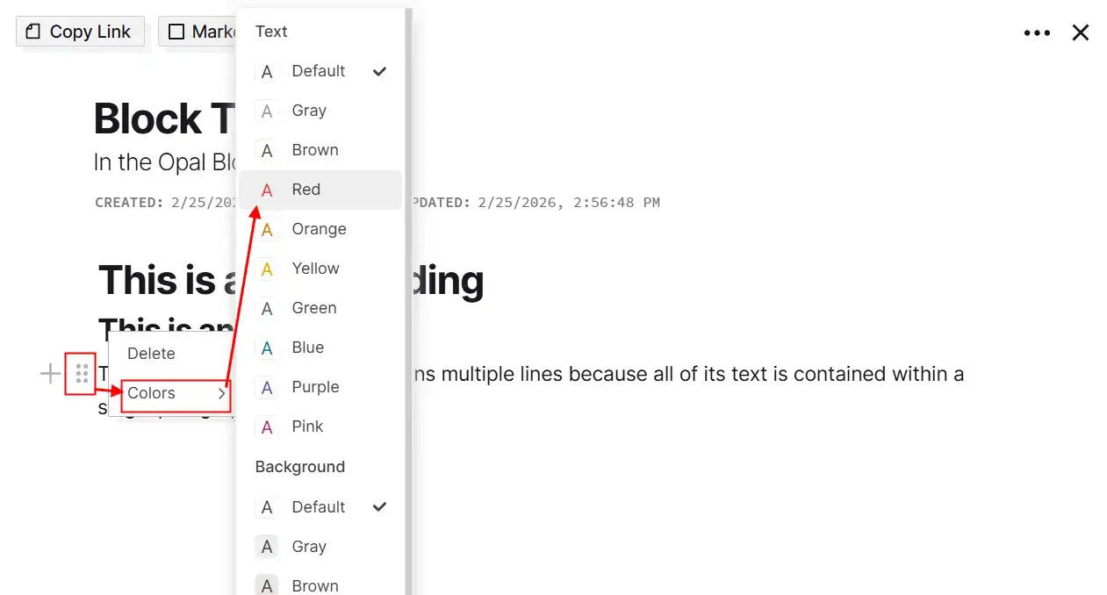Click the checkmark beside Default text color
Image resolution: width=1107 pixels, height=595 pixels.
[x=379, y=71]
